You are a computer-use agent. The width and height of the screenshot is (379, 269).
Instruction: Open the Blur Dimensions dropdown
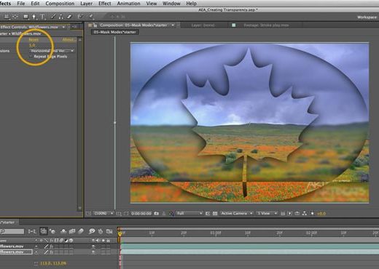click(52, 51)
